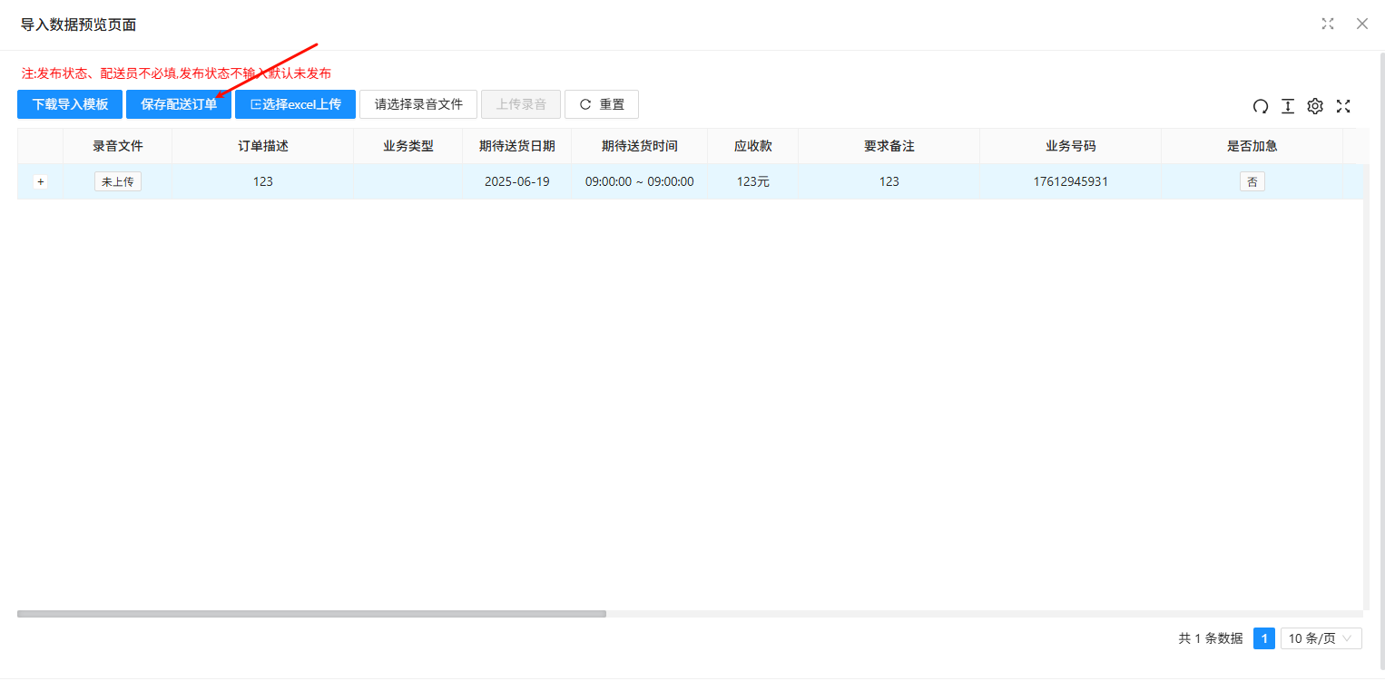Click 是否加急 column header
This screenshot has width=1385, height=691.
pos(1252,146)
